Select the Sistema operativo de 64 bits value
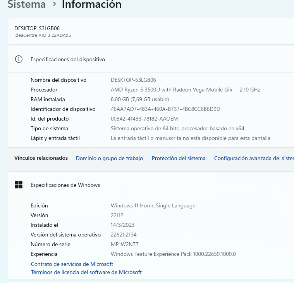The width and height of the screenshot is (294, 283). click(x=177, y=129)
